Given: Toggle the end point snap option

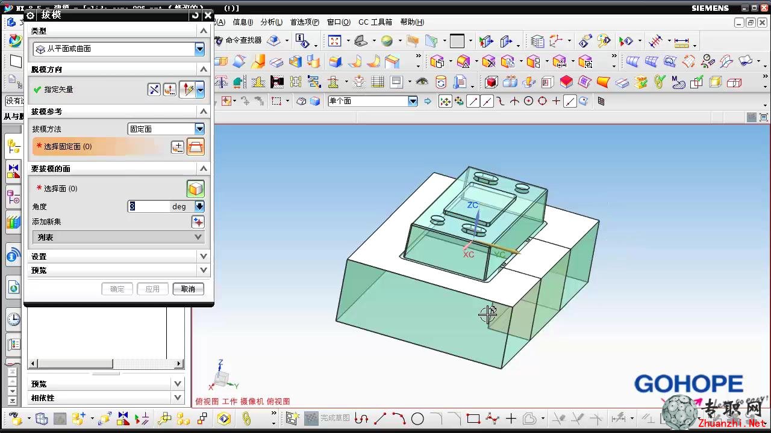Looking at the screenshot, I should [473, 101].
